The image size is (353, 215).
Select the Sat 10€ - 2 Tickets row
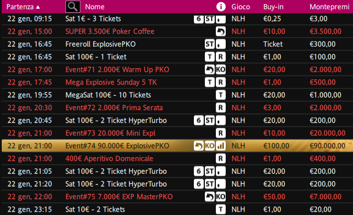pyautogui.click(x=178, y=209)
